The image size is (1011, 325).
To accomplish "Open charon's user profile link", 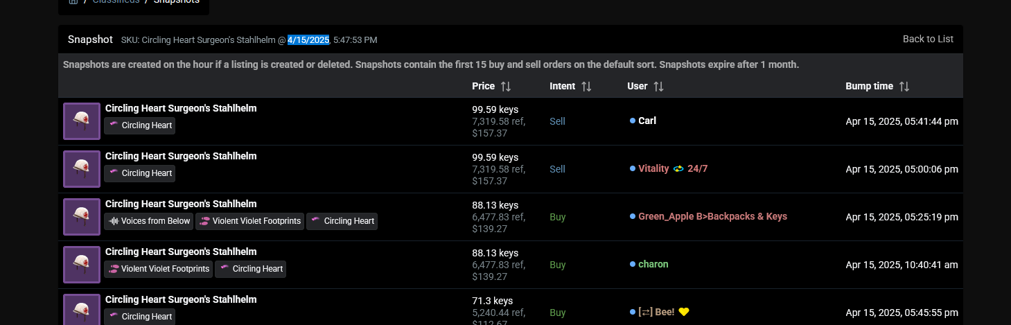I will (653, 264).
